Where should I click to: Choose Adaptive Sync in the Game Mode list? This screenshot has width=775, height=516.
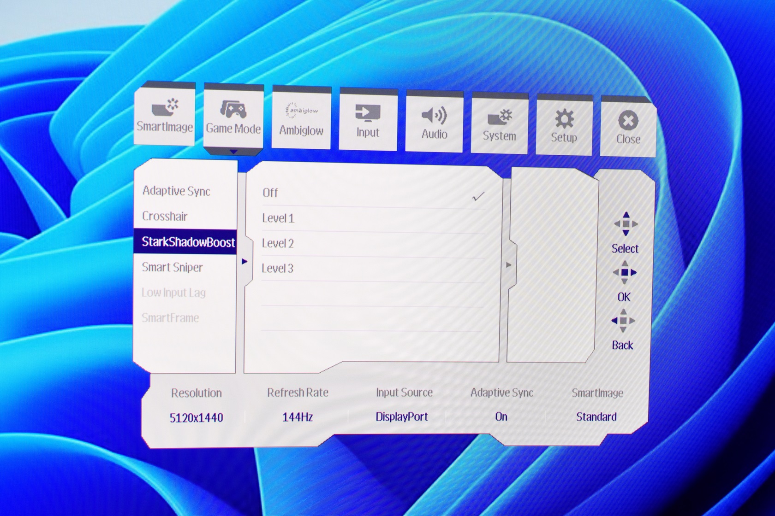pos(176,191)
